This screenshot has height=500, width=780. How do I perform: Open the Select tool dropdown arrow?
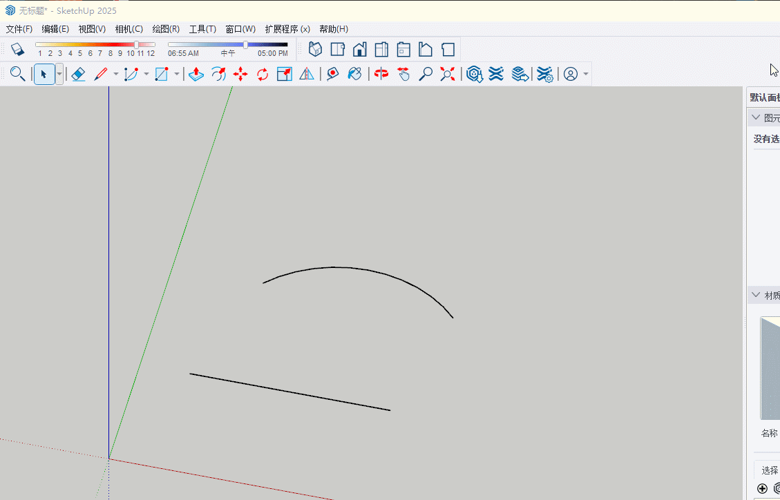[59, 74]
